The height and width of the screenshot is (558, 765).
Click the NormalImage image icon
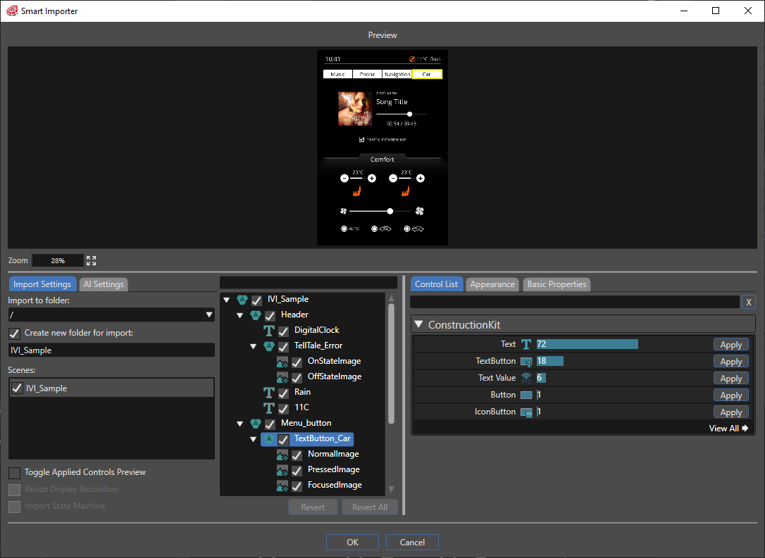[x=282, y=455]
